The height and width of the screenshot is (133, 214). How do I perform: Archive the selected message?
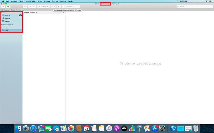[x=25, y=7]
